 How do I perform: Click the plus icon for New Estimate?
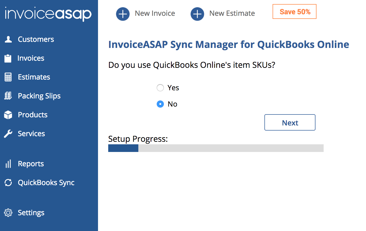197,14
